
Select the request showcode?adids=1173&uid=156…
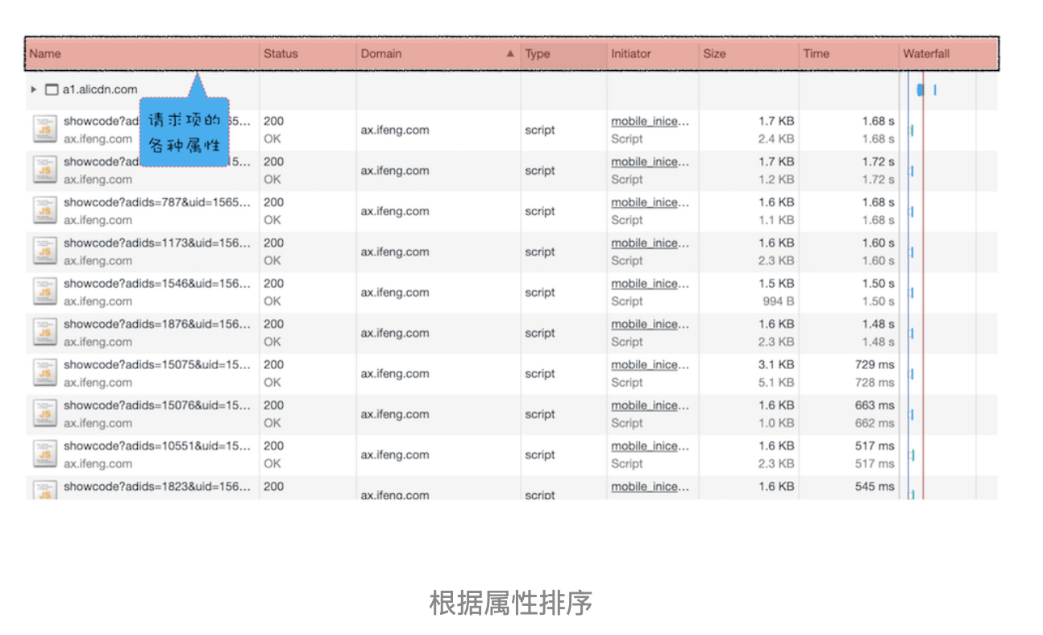point(157,243)
